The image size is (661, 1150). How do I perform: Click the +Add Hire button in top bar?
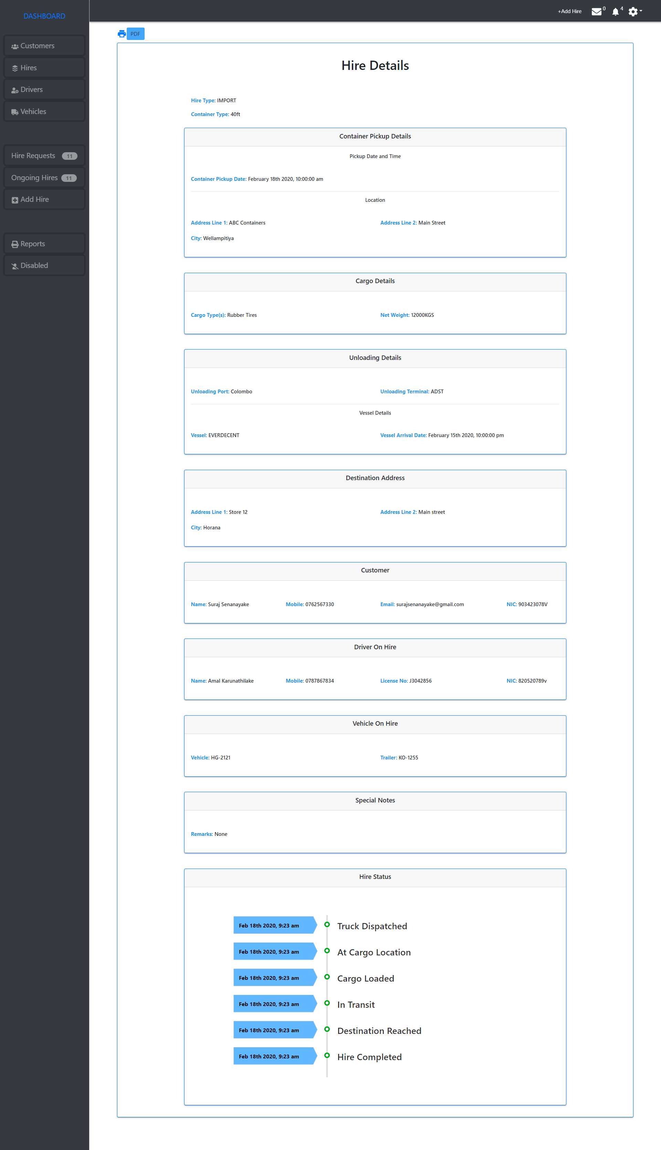pyautogui.click(x=569, y=11)
